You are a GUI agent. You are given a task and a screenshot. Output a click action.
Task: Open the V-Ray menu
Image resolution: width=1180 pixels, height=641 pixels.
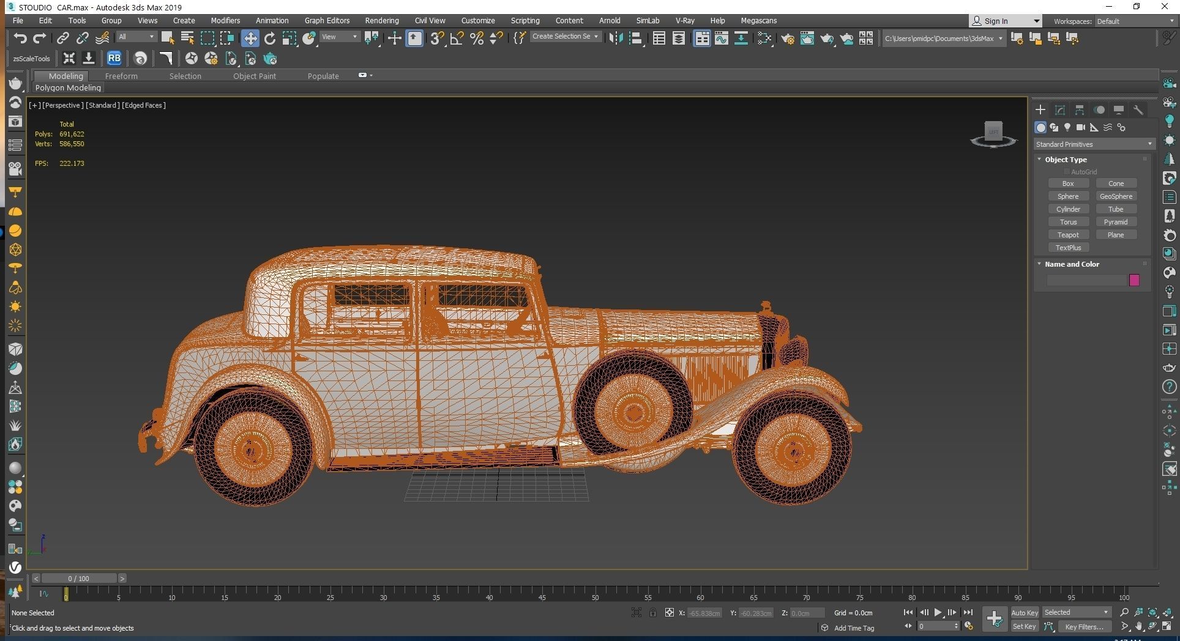(685, 20)
